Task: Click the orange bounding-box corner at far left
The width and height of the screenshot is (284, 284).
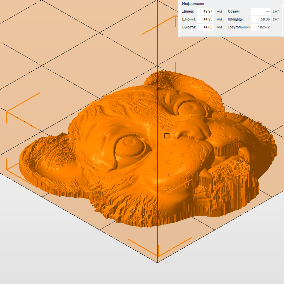Action: [x=7, y=112]
